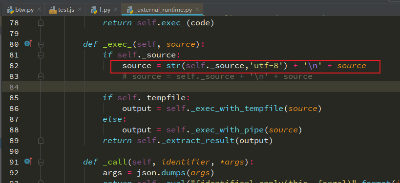Click the override gutter icon on line 91
The image size is (400, 183).
28,162
